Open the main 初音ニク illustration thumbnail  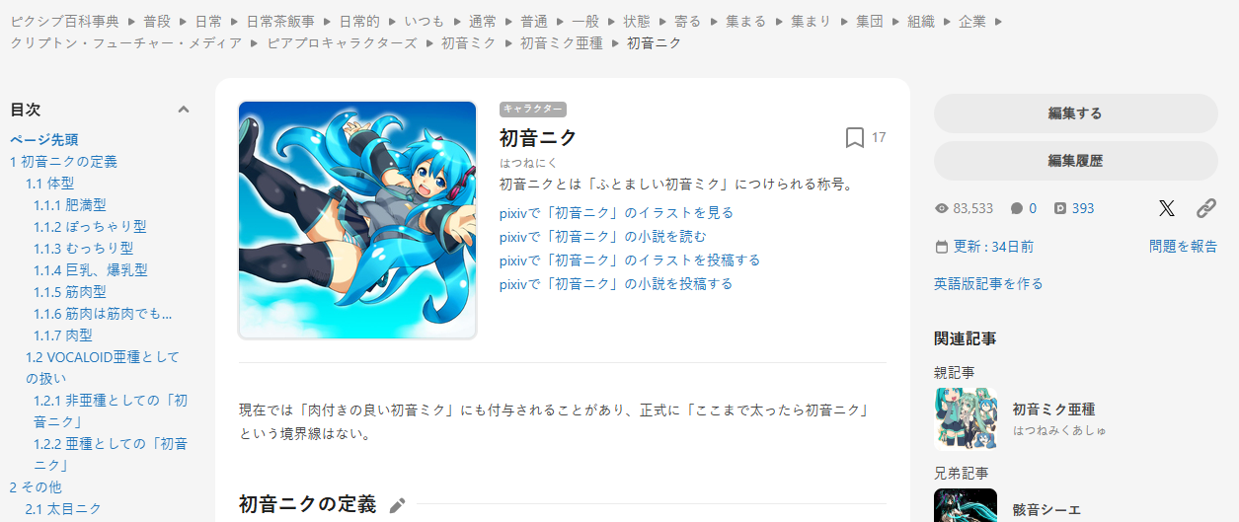click(357, 220)
